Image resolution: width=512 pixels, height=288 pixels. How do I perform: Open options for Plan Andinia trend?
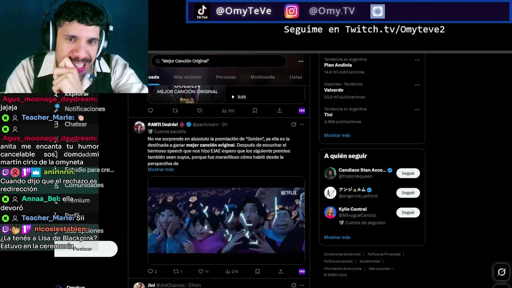(417, 60)
